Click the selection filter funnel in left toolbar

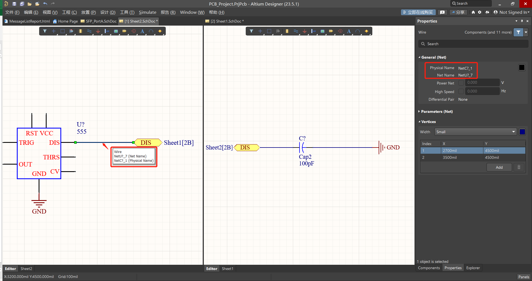(x=45, y=31)
